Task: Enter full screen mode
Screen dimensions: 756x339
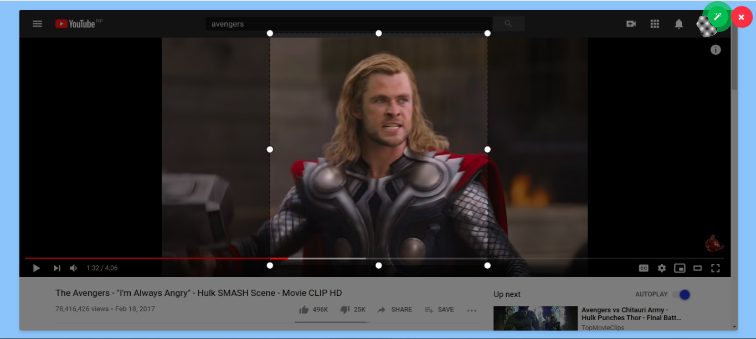Action: (x=716, y=268)
